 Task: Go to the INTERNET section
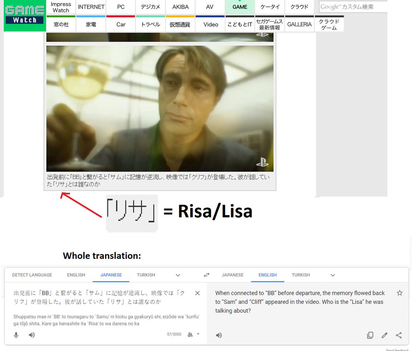point(91,7)
